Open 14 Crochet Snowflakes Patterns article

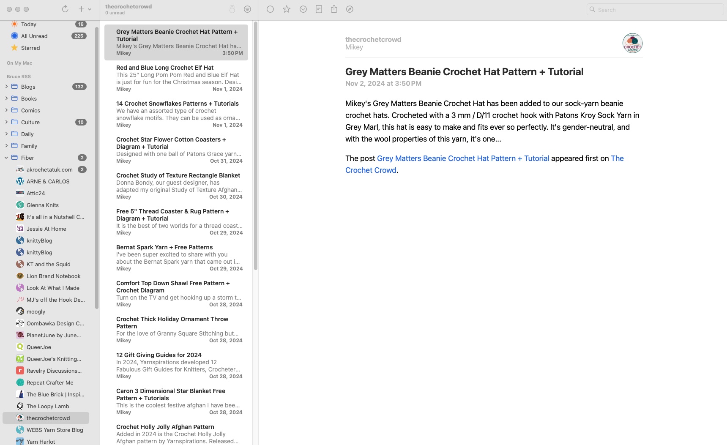[176, 114]
